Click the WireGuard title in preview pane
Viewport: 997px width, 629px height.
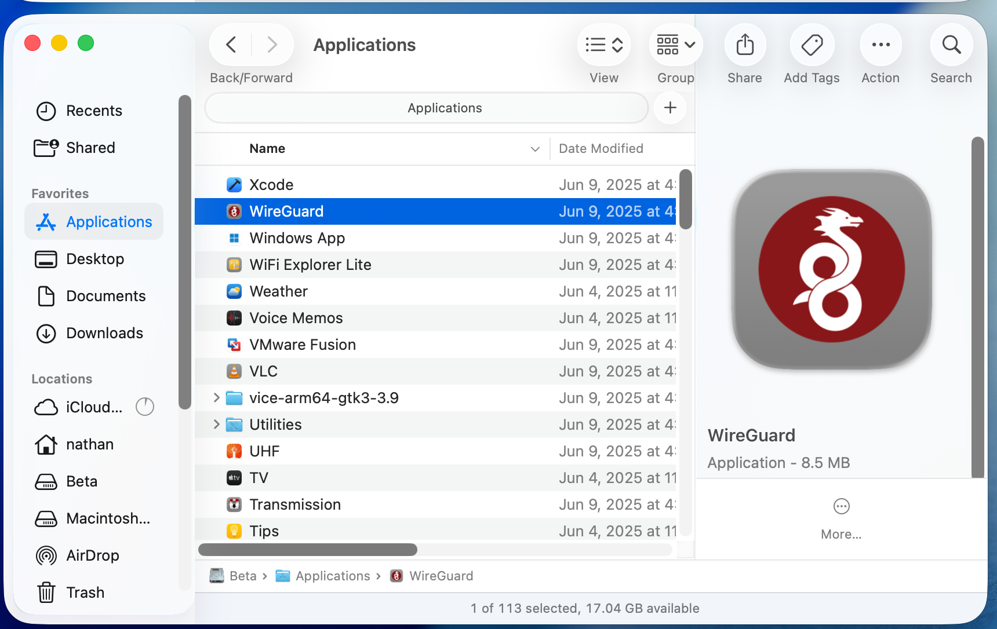click(751, 436)
